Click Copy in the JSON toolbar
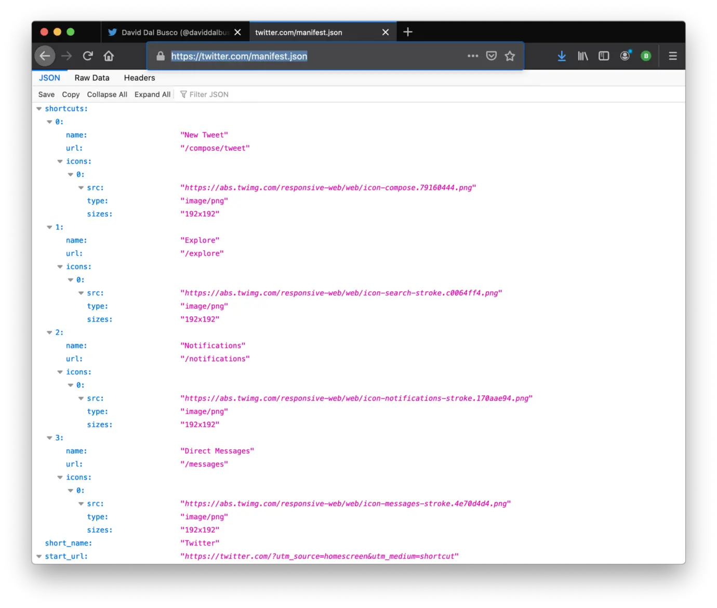717x608 pixels. click(x=71, y=95)
